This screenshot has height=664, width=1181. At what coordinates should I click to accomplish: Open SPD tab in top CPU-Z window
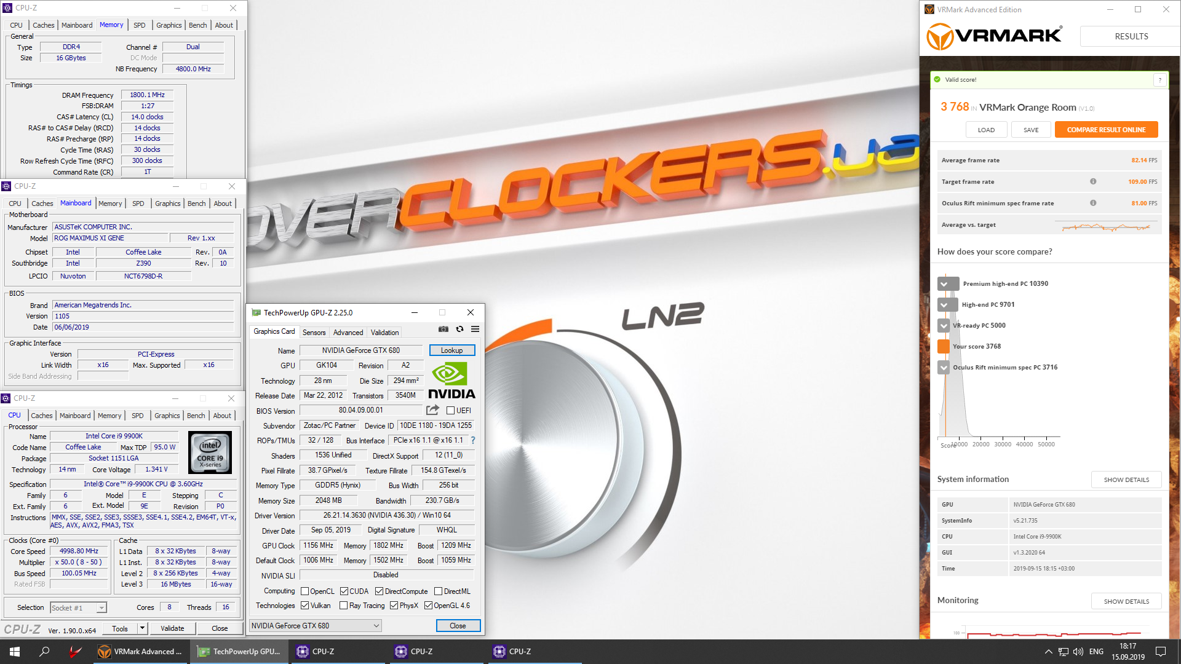coord(140,25)
